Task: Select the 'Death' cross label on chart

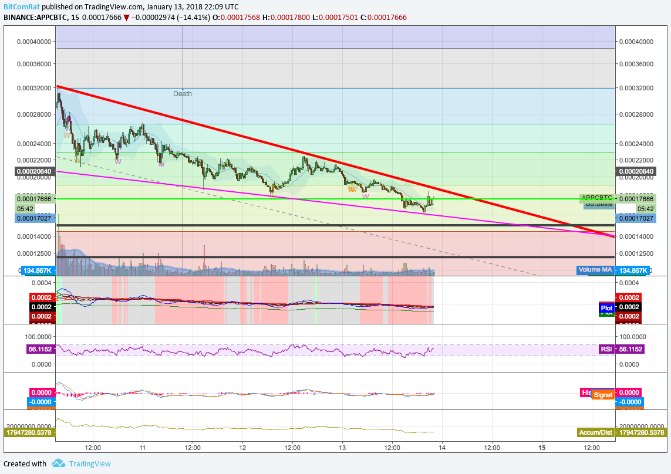Action: (183, 94)
